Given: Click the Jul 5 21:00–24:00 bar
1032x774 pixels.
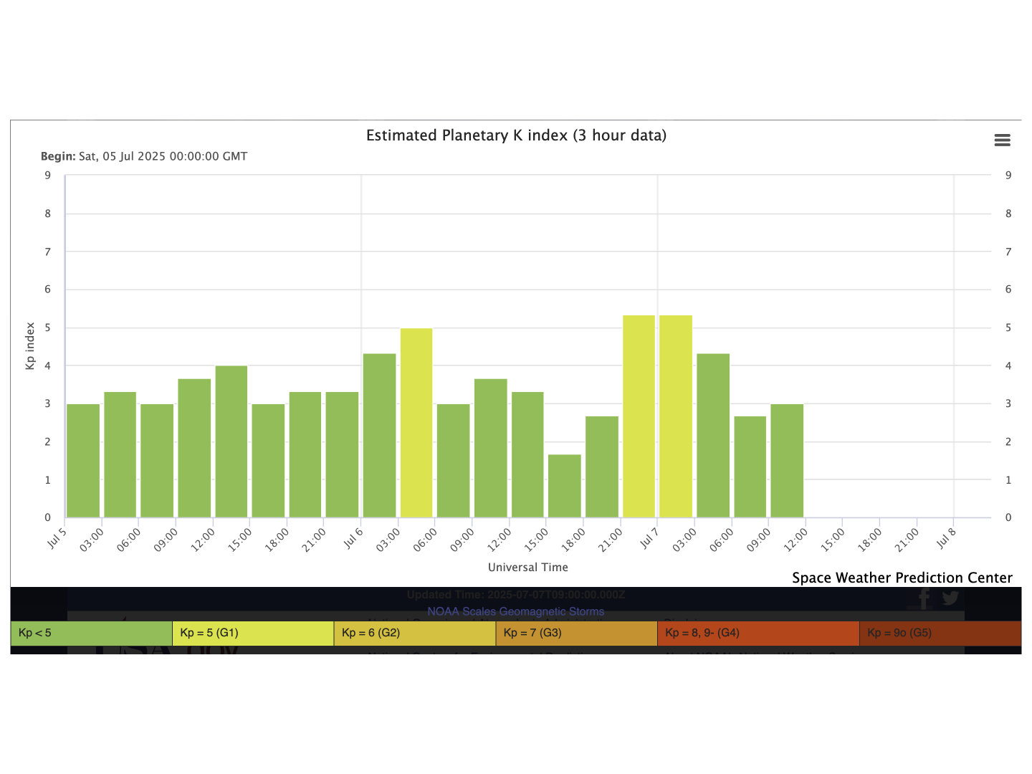Looking at the screenshot, I should tap(342, 454).
